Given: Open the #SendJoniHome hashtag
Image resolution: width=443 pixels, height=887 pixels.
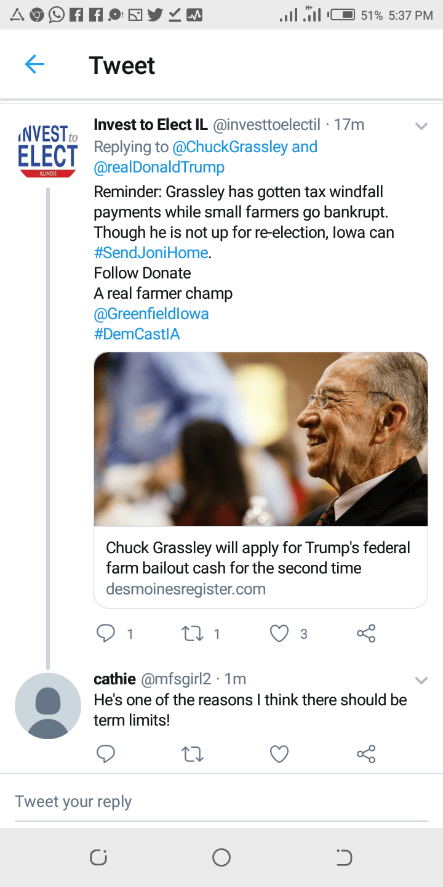Looking at the screenshot, I should (x=151, y=253).
